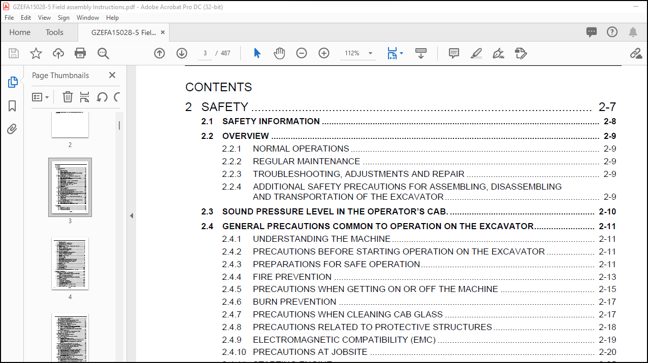Open the Window menu

coord(88,18)
